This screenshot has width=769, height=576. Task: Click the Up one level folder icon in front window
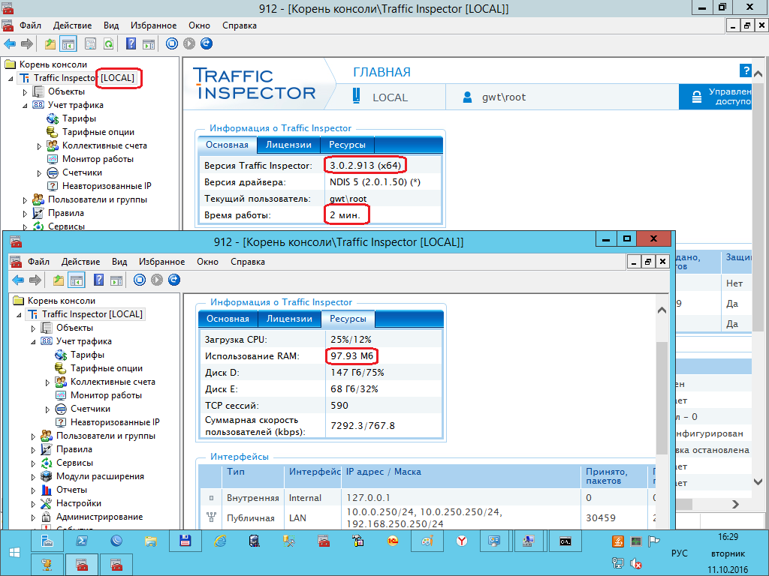pos(59,280)
